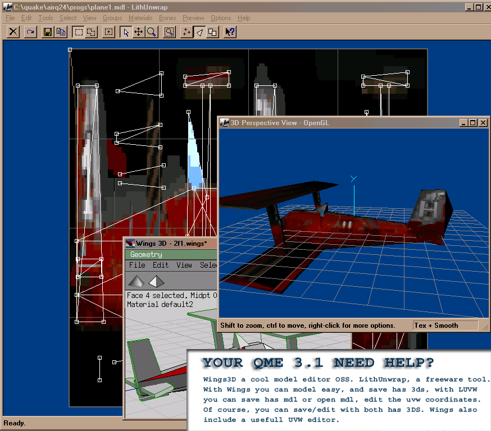The image size is (491, 431).
Task: Activate the magnifying glass zoom tool
Action: tap(152, 32)
